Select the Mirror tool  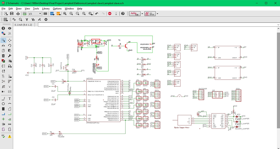coord(3,46)
